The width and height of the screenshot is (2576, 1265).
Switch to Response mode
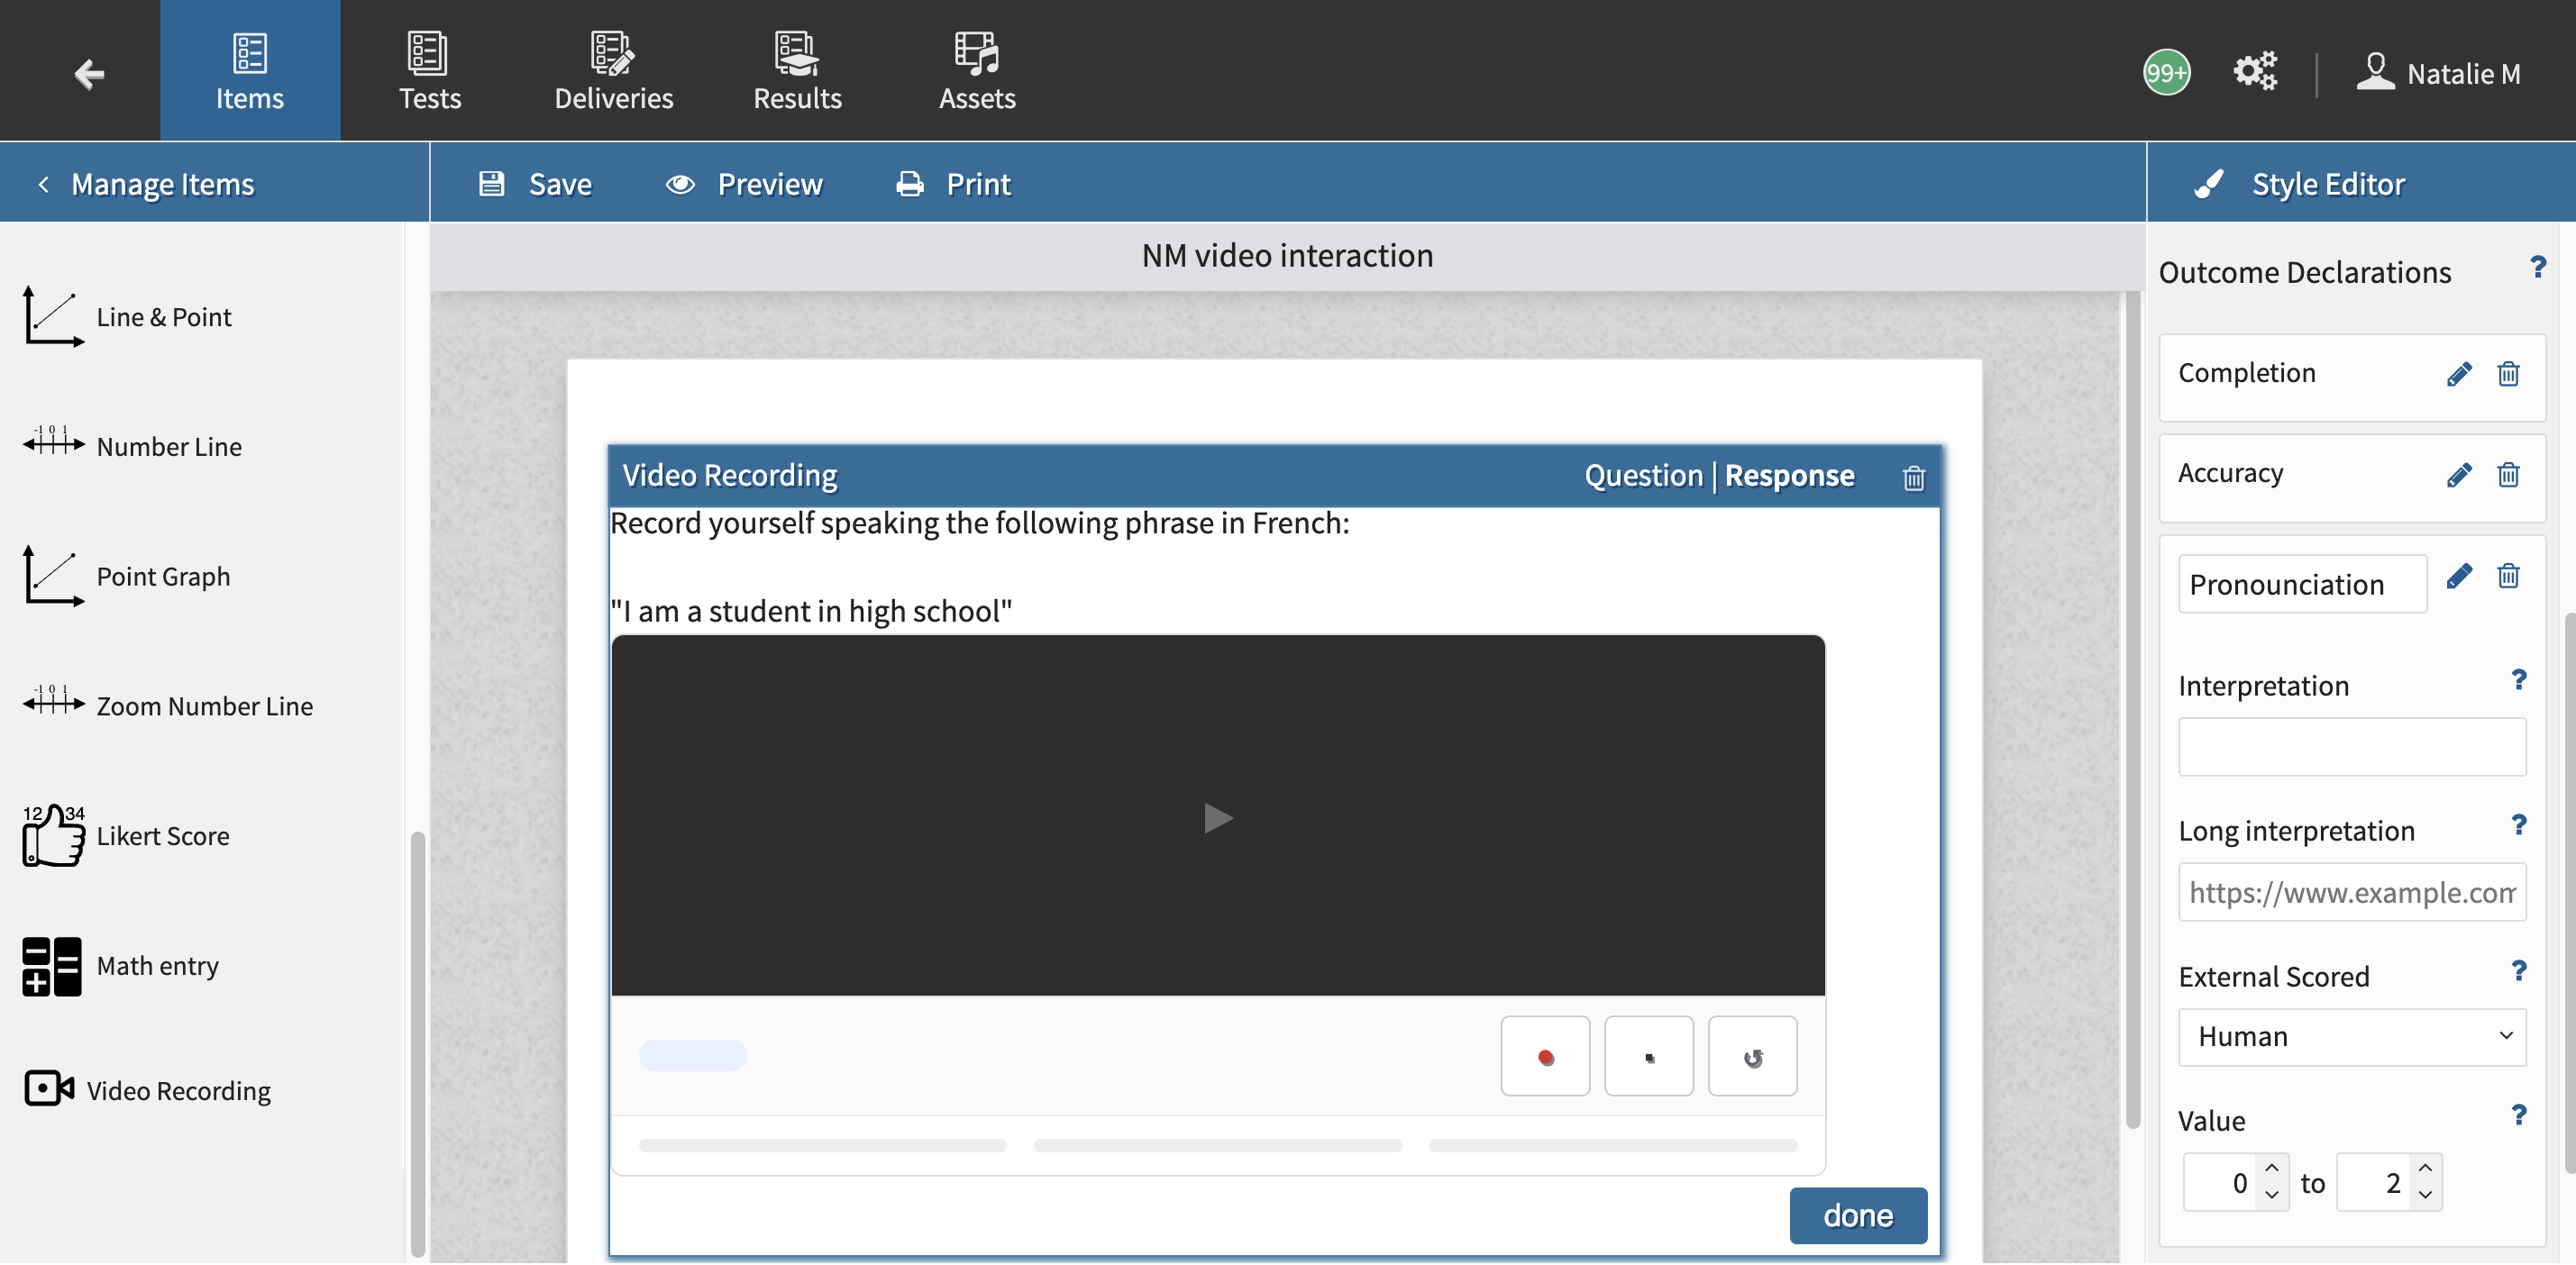click(x=1789, y=475)
